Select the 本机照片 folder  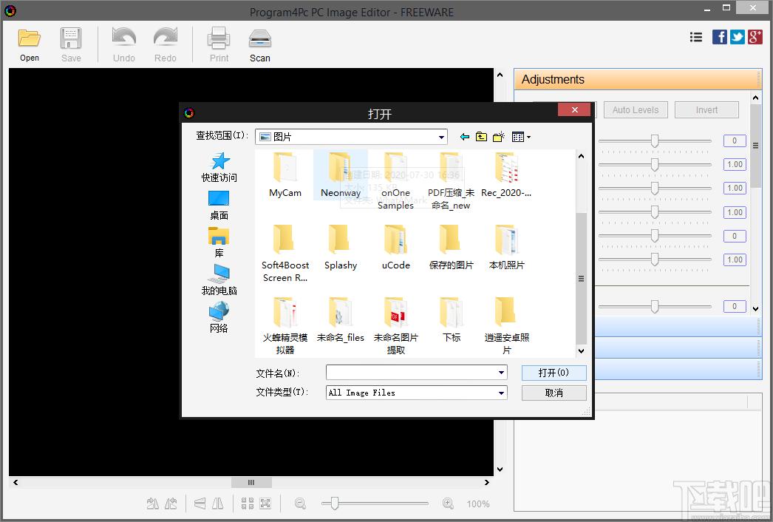coord(506,248)
